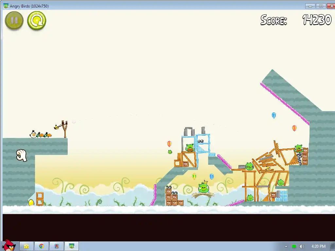
Task: Restart the level using the circular arrow button
Action: coord(37,21)
